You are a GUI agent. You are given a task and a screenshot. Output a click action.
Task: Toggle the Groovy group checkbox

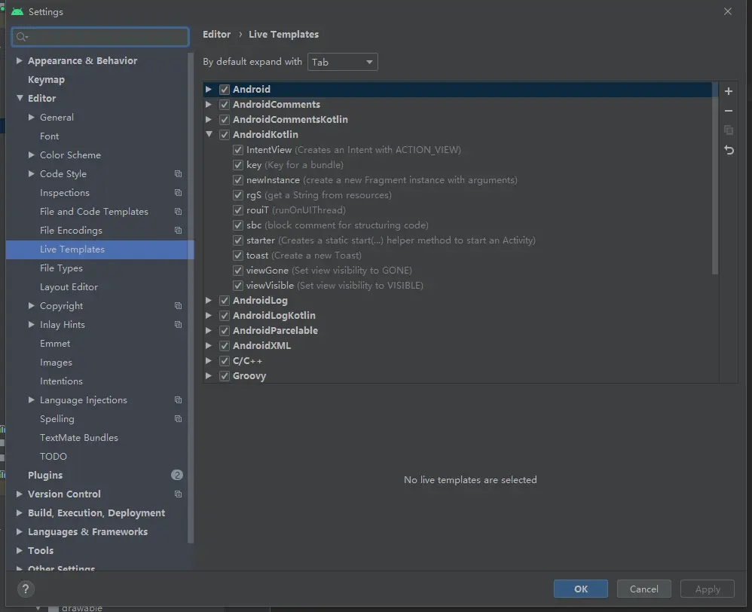225,376
